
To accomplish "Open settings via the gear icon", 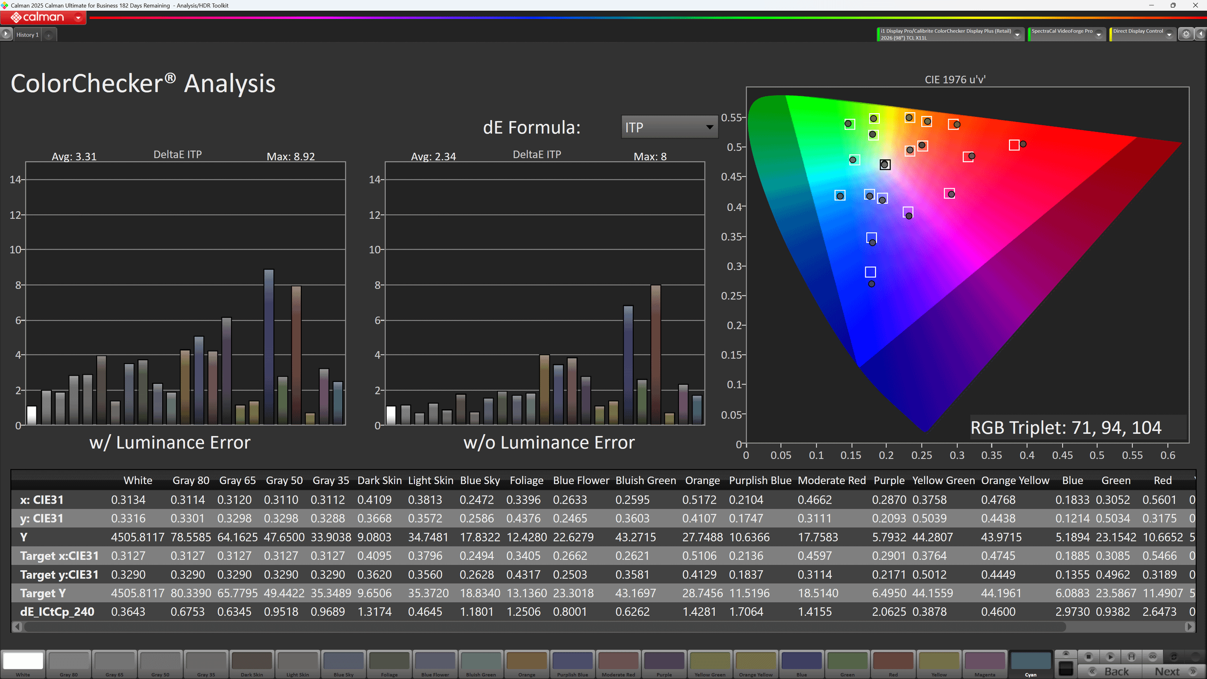I will coord(1186,34).
